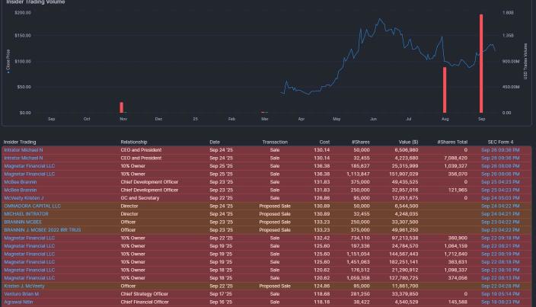The height and width of the screenshot is (307, 536).
Task: Click the Relationship column header
Action: coord(138,142)
